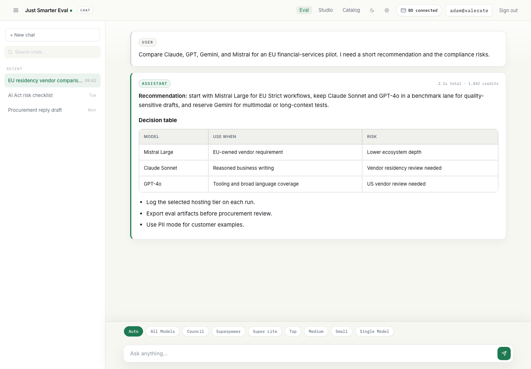Open the hamburger sidebar menu

point(16,10)
